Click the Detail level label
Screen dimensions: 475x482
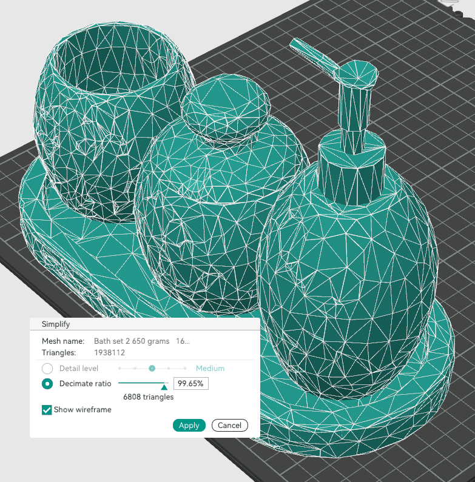click(79, 368)
